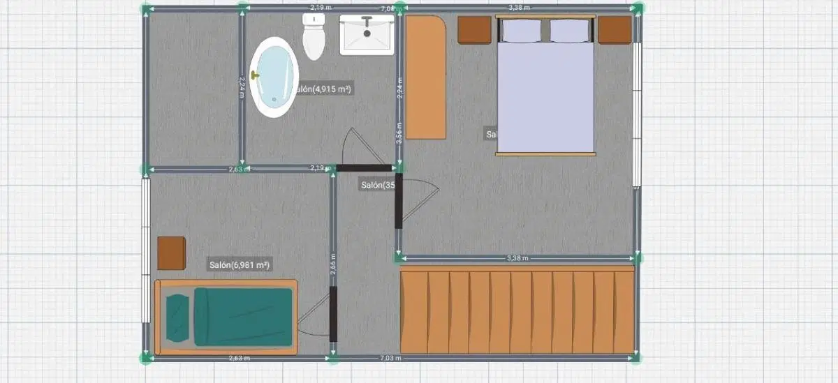Select the left pillow on the double bed
Screen dimensions: 838x383
pyautogui.click(x=522, y=31)
